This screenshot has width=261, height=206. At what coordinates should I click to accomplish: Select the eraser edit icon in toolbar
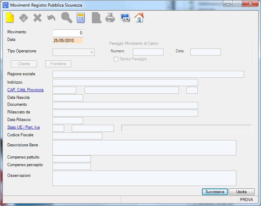pos(23,18)
